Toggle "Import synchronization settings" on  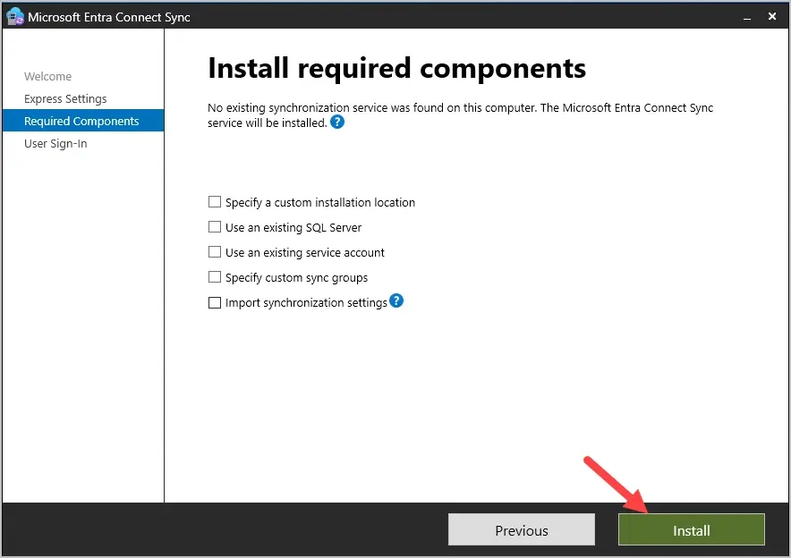click(214, 302)
